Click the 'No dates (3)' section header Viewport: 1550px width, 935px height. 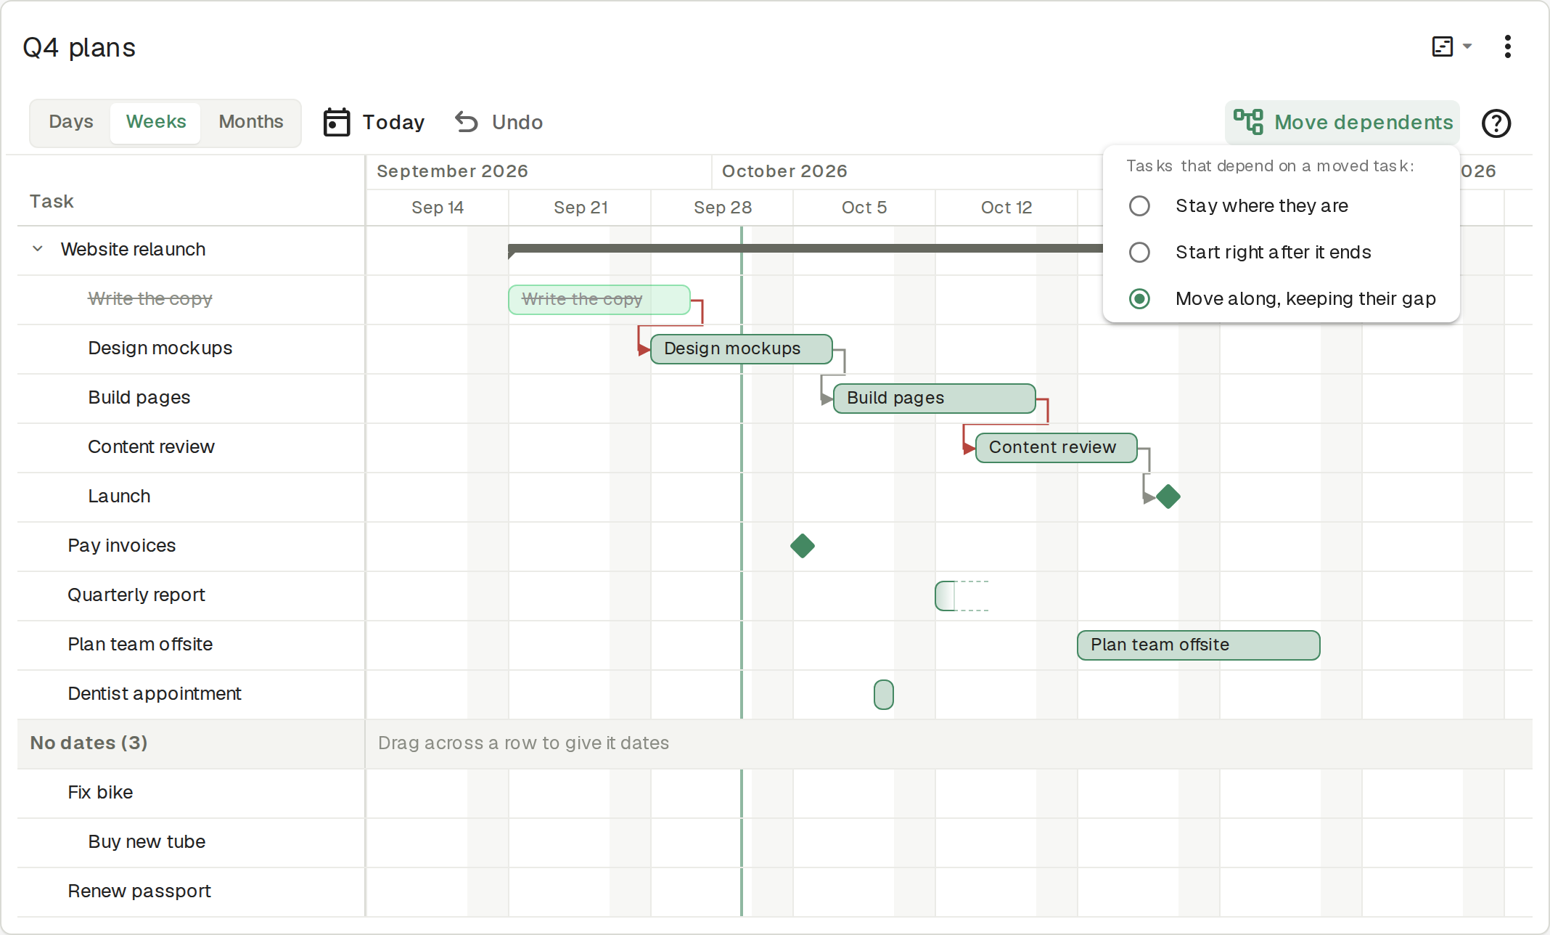tap(89, 743)
